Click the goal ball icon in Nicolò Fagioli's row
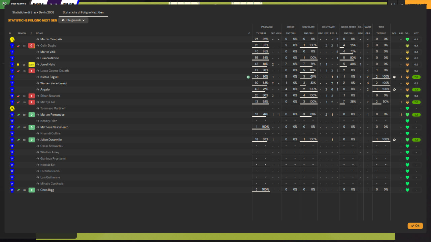431x242 pixels. click(x=394, y=77)
